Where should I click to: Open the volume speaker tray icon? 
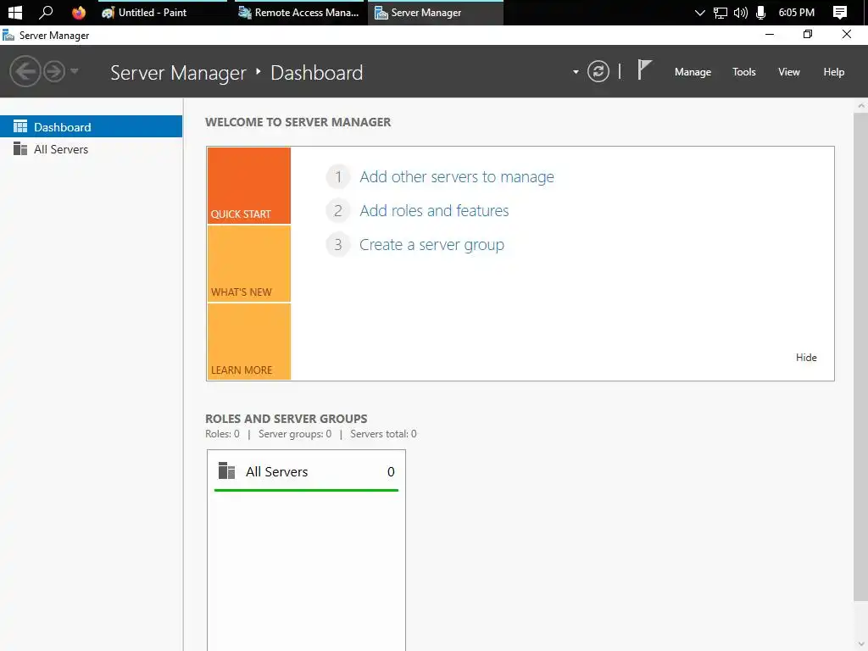[740, 12]
